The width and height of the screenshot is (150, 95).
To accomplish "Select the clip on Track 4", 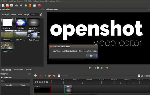I will [68, 89].
